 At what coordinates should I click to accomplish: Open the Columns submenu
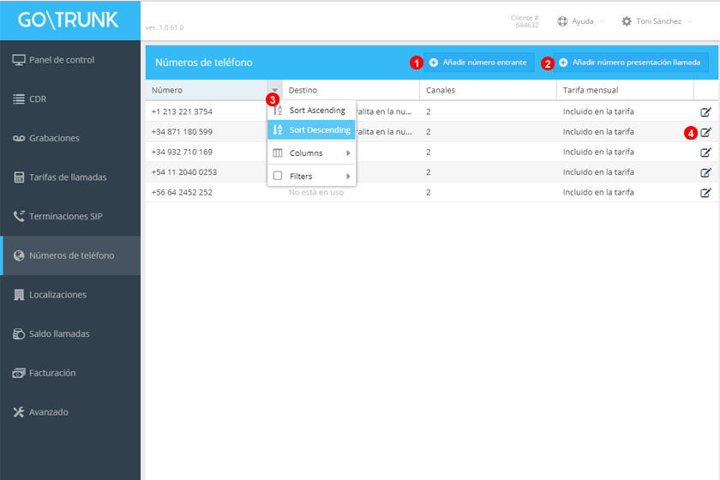(312, 153)
